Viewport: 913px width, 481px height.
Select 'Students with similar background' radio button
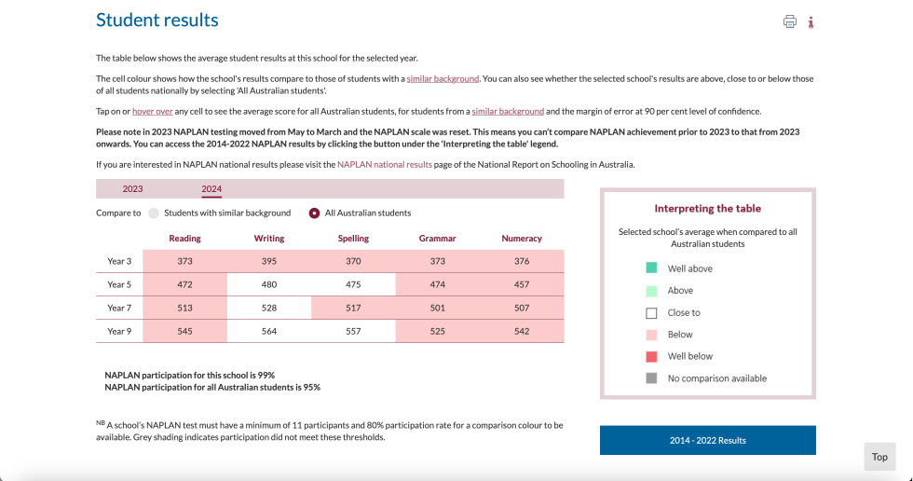[154, 213]
